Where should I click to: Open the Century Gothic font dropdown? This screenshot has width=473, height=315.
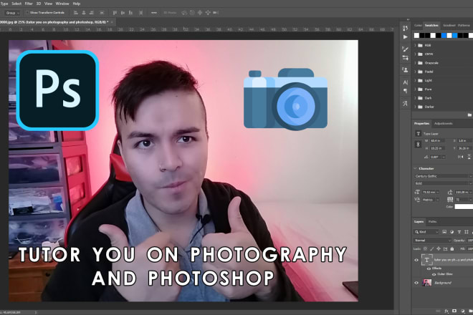click(444, 176)
